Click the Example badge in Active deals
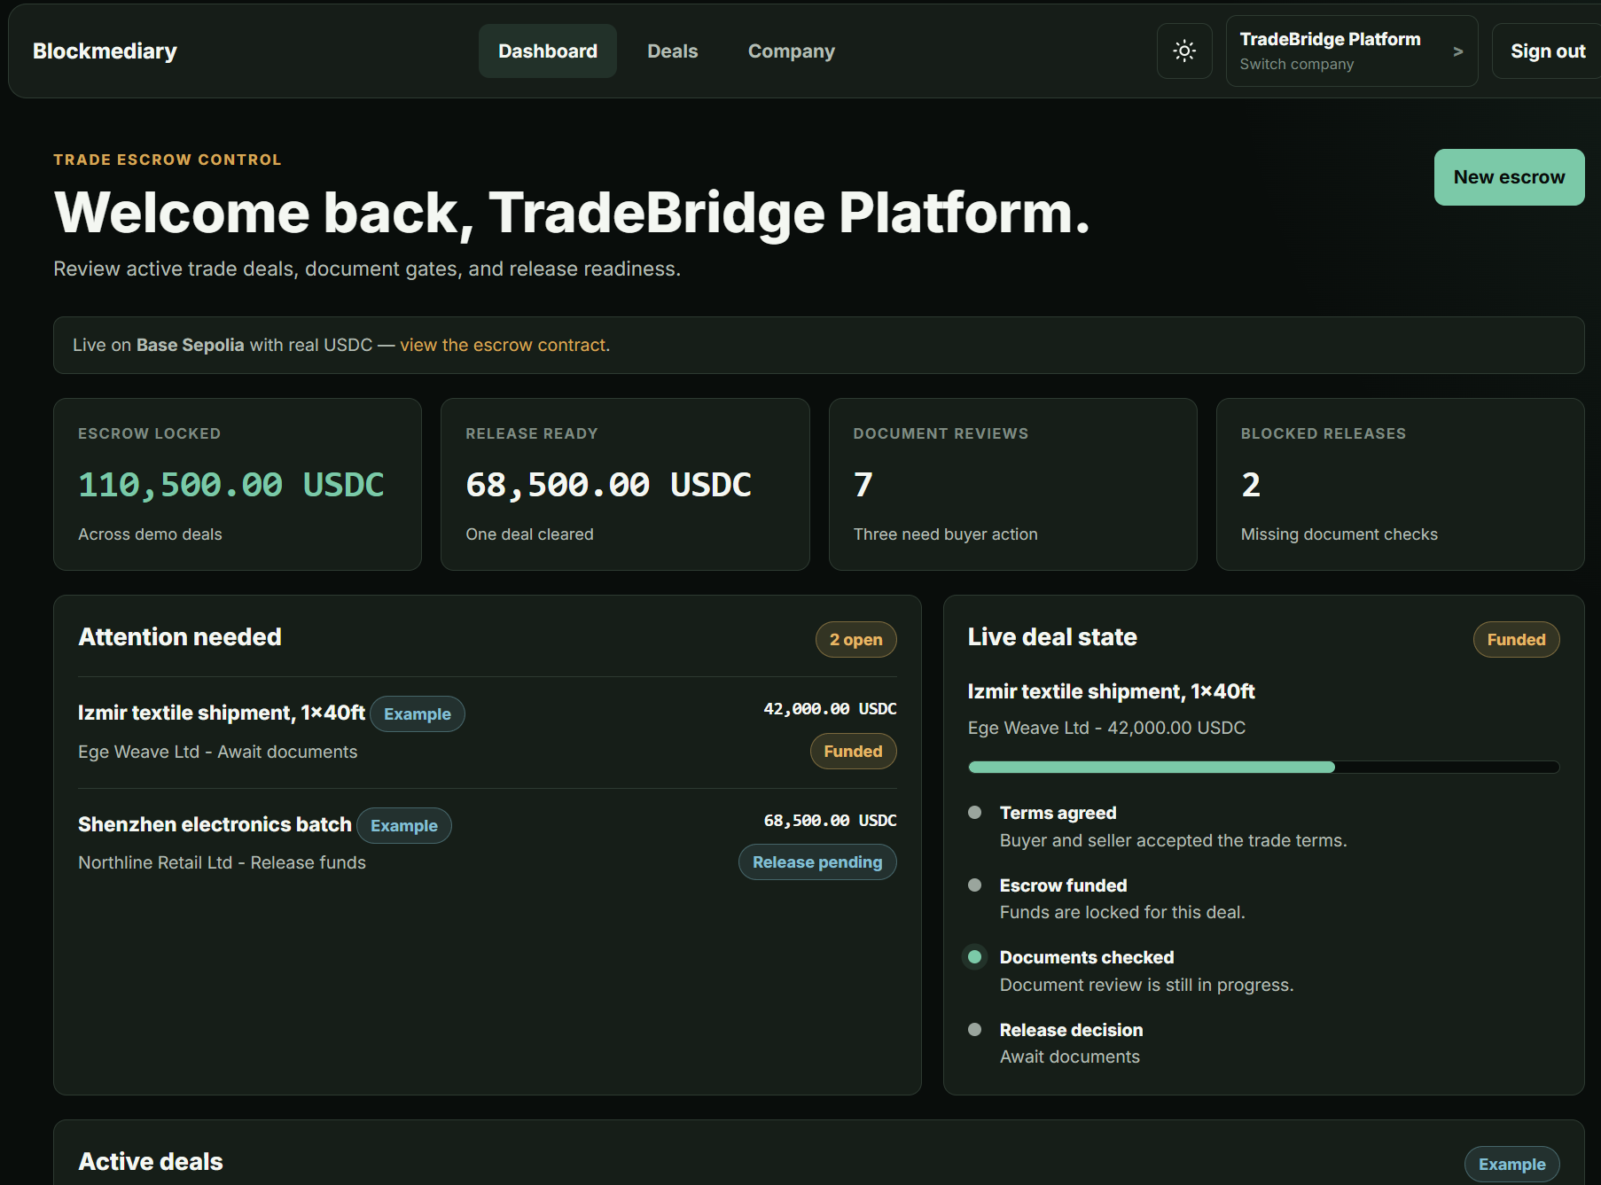The width and height of the screenshot is (1601, 1185). 1511,1165
